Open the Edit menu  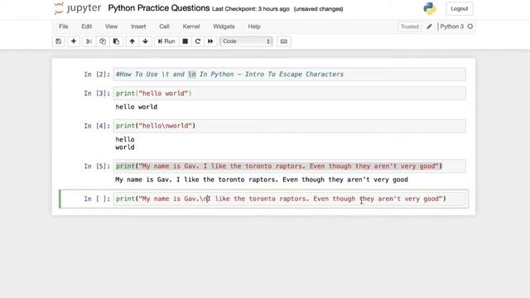pyautogui.click(x=86, y=26)
